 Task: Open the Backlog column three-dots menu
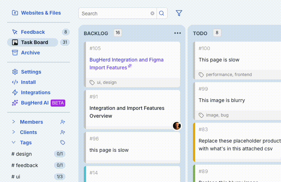click(x=178, y=33)
